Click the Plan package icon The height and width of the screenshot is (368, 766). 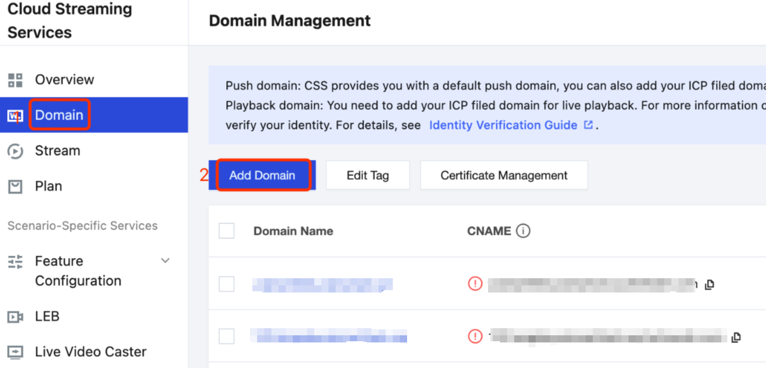pos(15,187)
